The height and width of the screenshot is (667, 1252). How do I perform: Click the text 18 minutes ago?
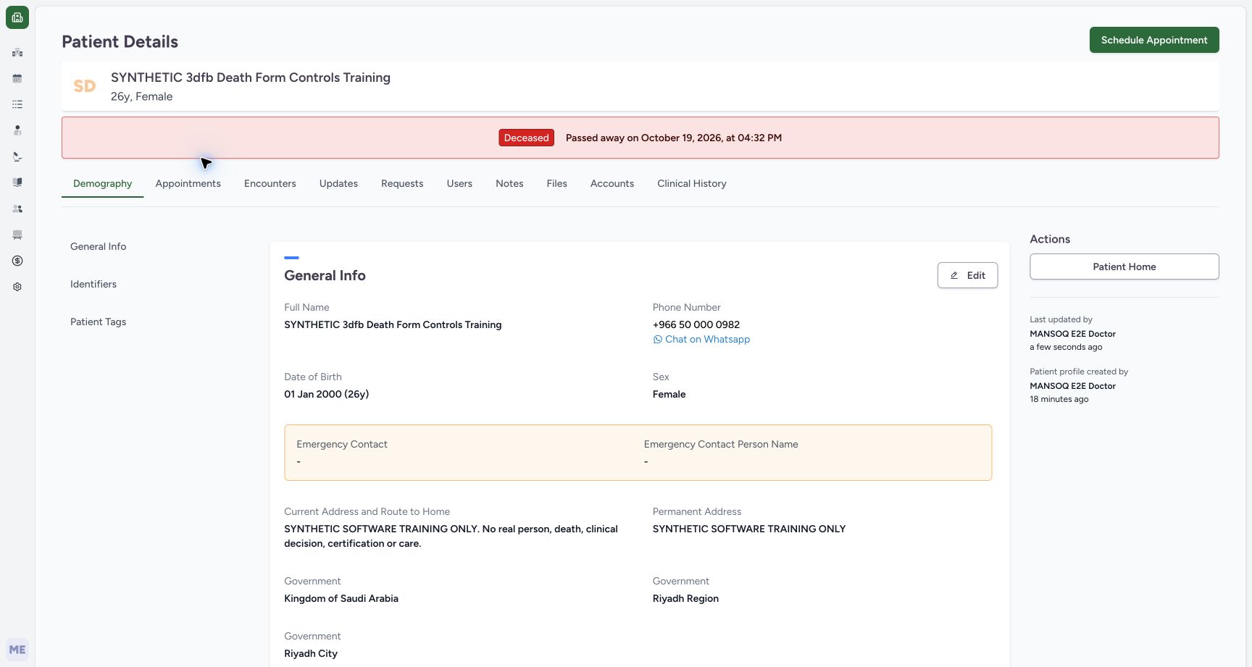(x=1059, y=399)
